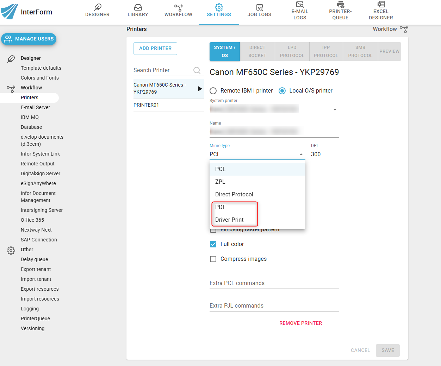441x366 pixels.
Task: Click the Save button
Action: (388, 351)
